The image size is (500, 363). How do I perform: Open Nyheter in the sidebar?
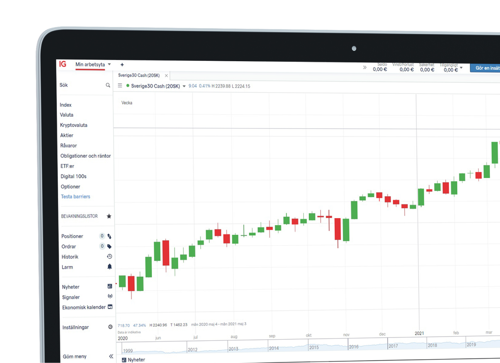(70, 287)
